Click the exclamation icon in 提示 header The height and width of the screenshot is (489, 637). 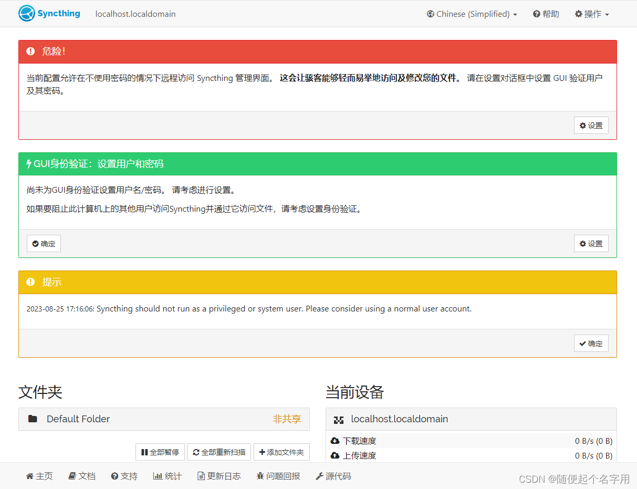click(x=30, y=282)
